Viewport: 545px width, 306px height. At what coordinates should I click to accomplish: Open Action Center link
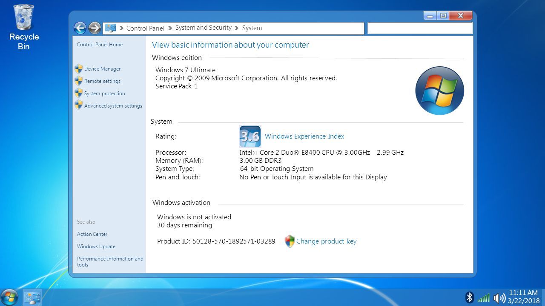point(92,234)
